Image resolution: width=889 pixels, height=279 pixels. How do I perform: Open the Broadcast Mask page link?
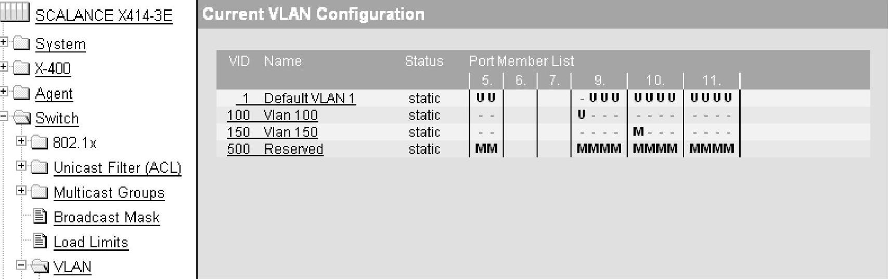107,217
